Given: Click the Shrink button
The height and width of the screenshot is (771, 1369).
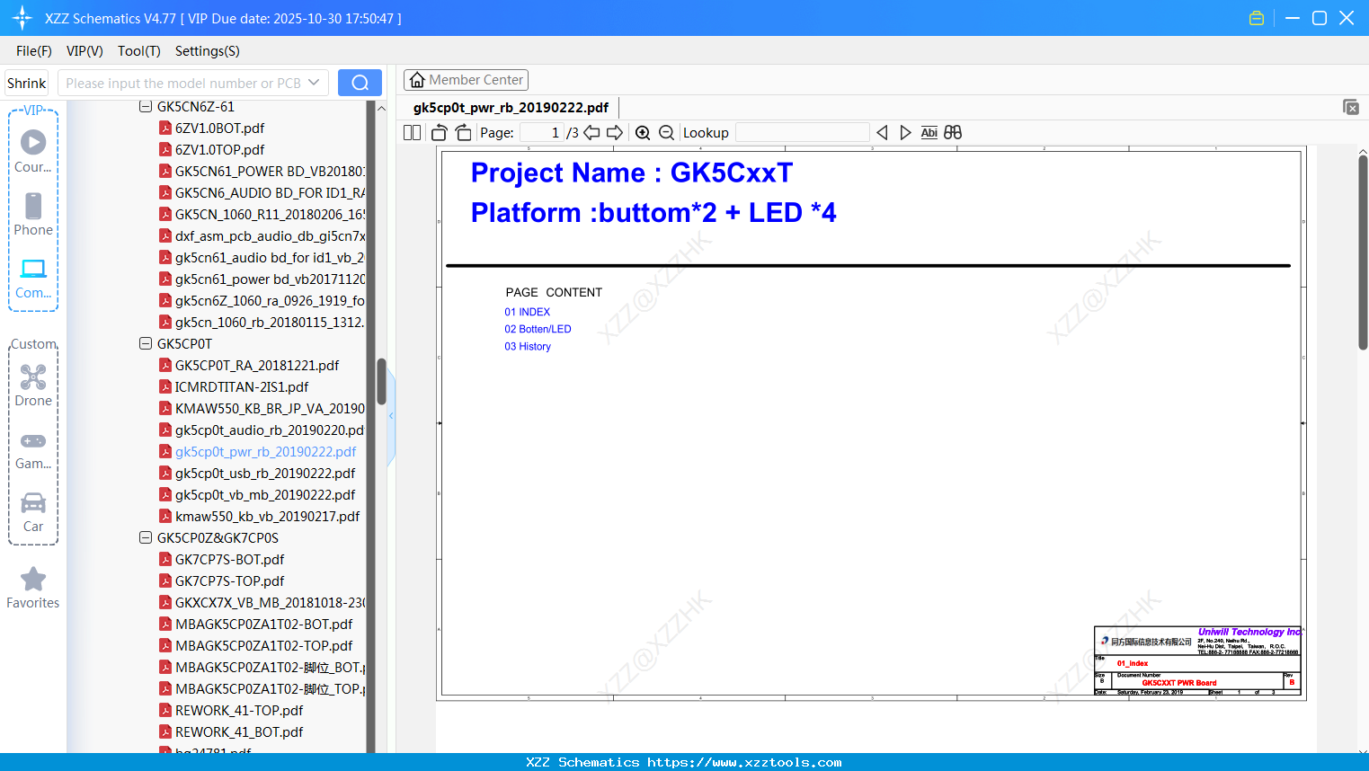Looking at the screenshot, I should click(x=26, y=83).
